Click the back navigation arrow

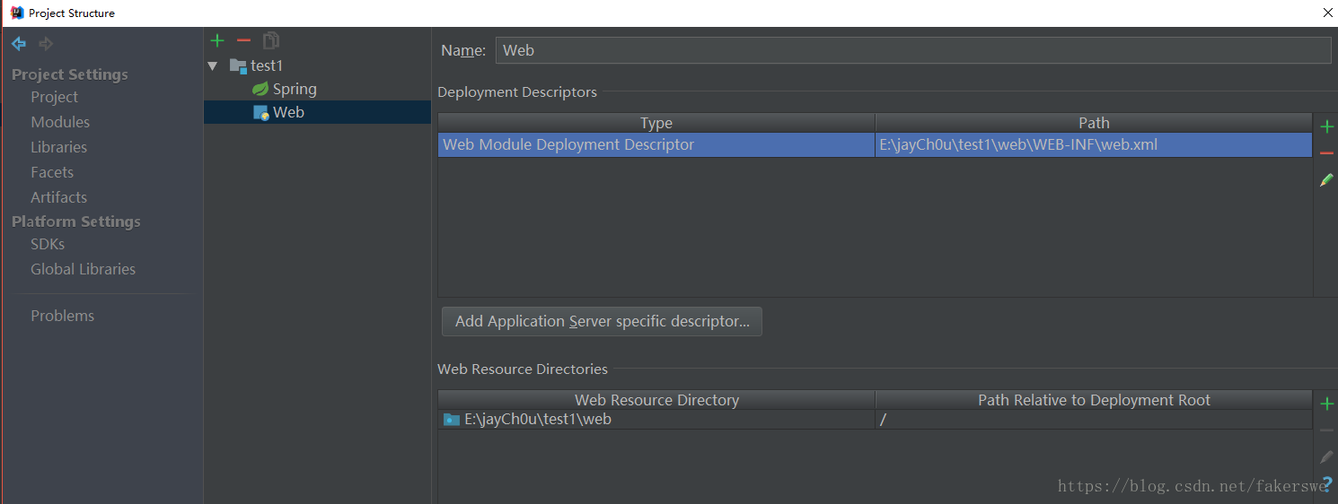tap(19, 44)
